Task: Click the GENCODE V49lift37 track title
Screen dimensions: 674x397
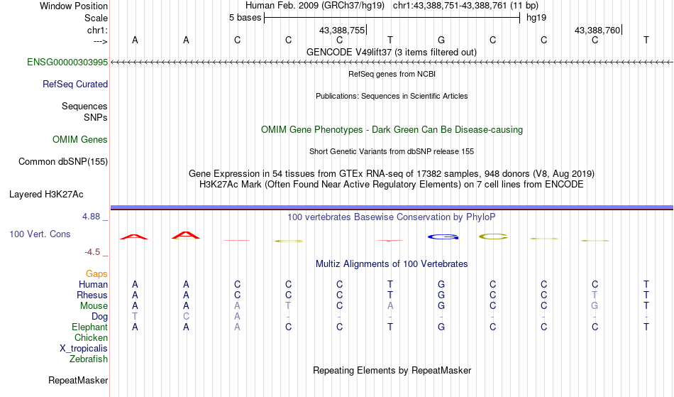Action: 391,52
